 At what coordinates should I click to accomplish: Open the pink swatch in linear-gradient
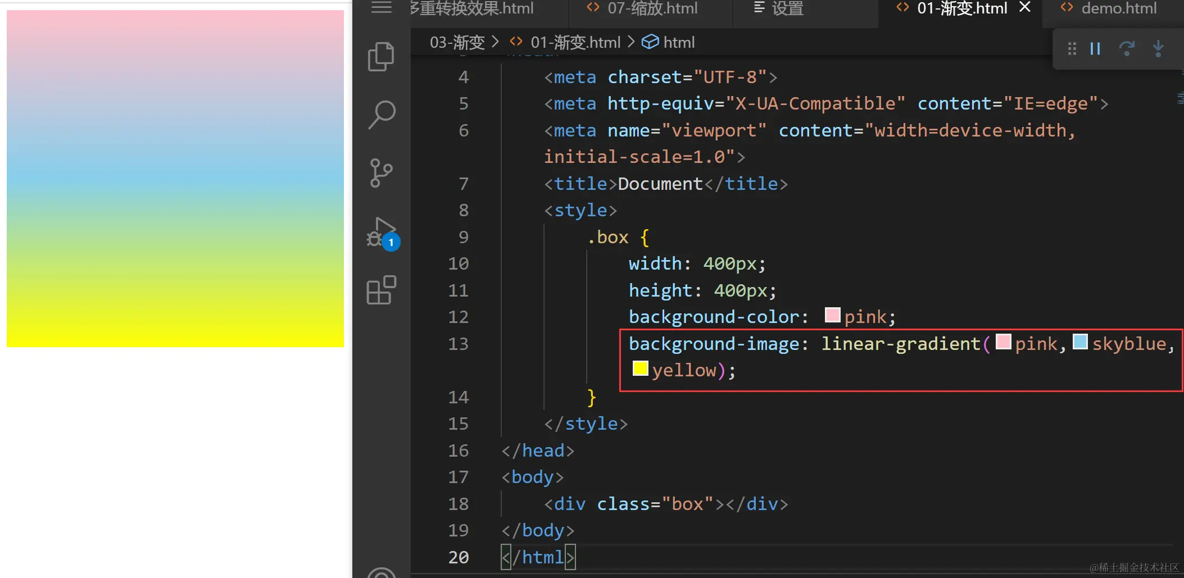1004,342
